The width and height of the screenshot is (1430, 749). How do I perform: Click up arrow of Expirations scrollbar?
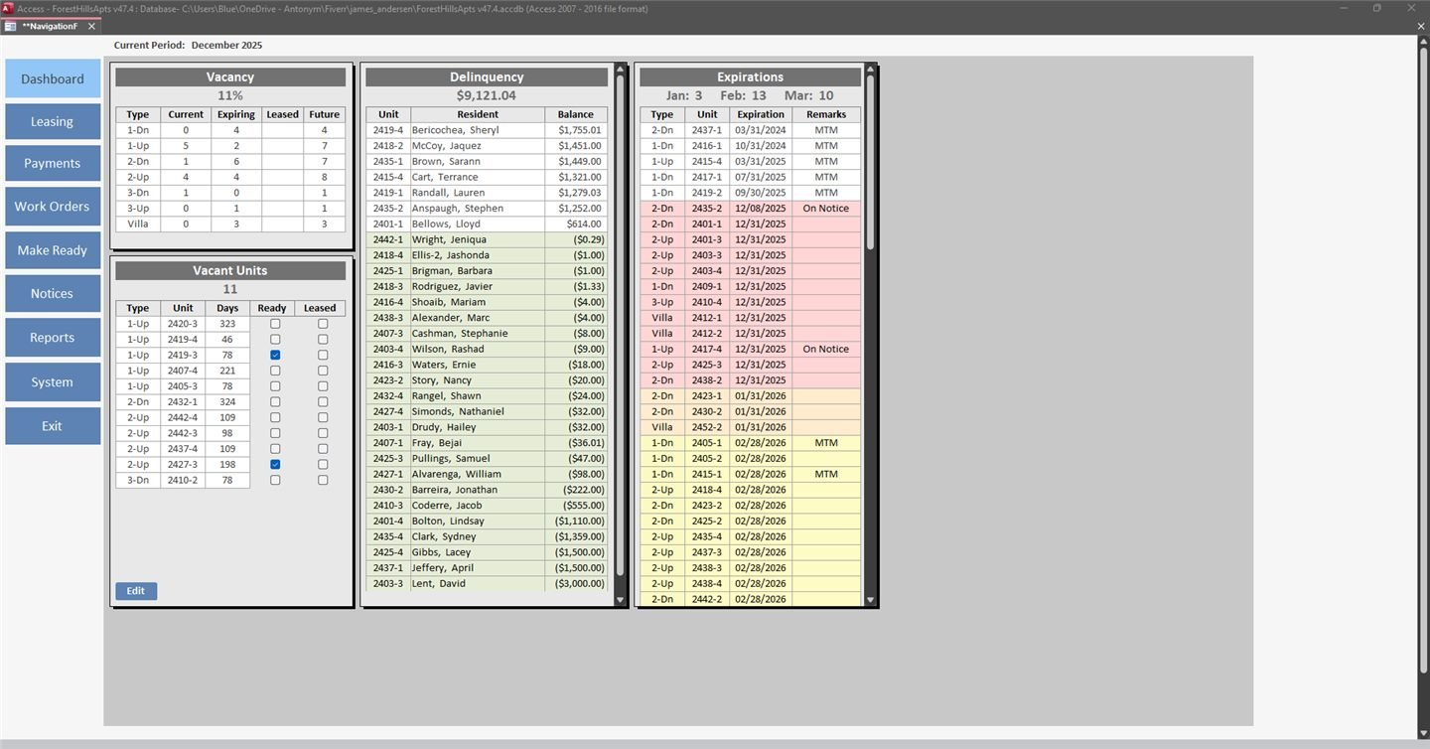[x=871, y=70]
